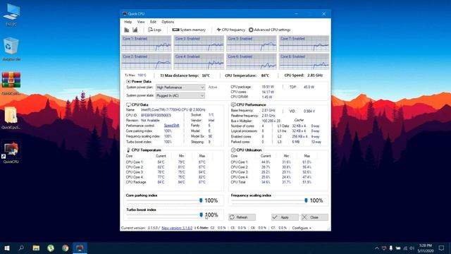Image resolution: width=451 pixels, height=254 pixels.
Task: Click the CPU Utilization clock icon
Action: pos(233,150)
